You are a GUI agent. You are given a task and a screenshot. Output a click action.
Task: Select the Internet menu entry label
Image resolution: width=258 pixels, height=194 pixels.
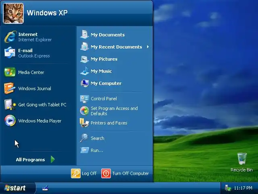point(28,34)
